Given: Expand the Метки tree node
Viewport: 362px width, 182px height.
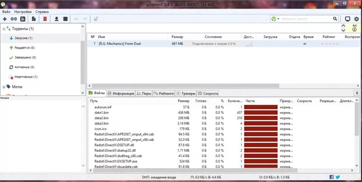Looking at the screenshot, I should [4, 87].
